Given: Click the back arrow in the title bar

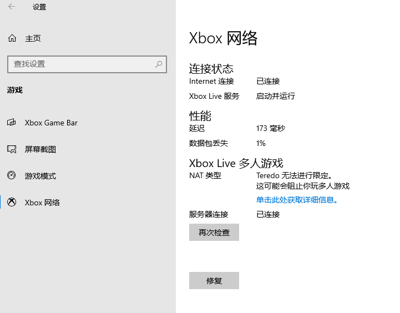Looking at the screenshot, I should pyautogui.click(x=12, y=7).
